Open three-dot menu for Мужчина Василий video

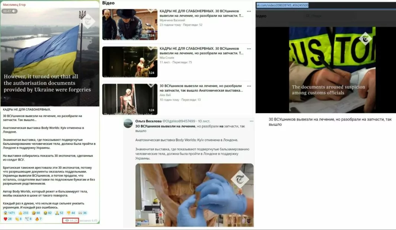pos(249,11)
